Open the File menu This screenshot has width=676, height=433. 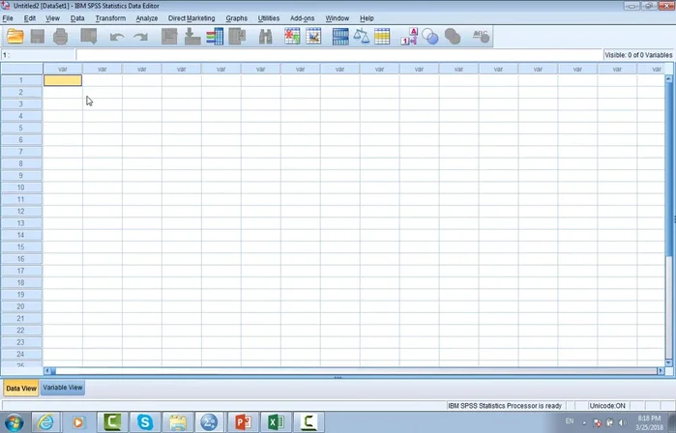click(8, 18)
